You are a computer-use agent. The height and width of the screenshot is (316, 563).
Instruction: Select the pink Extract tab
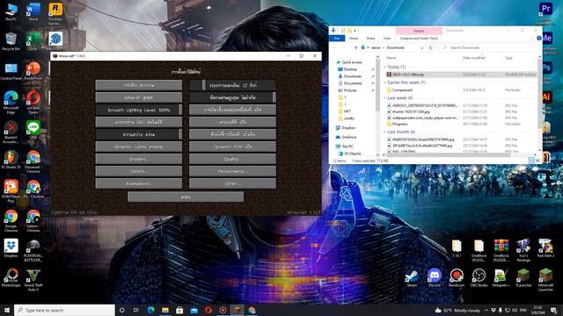click(x=419, y=31)
